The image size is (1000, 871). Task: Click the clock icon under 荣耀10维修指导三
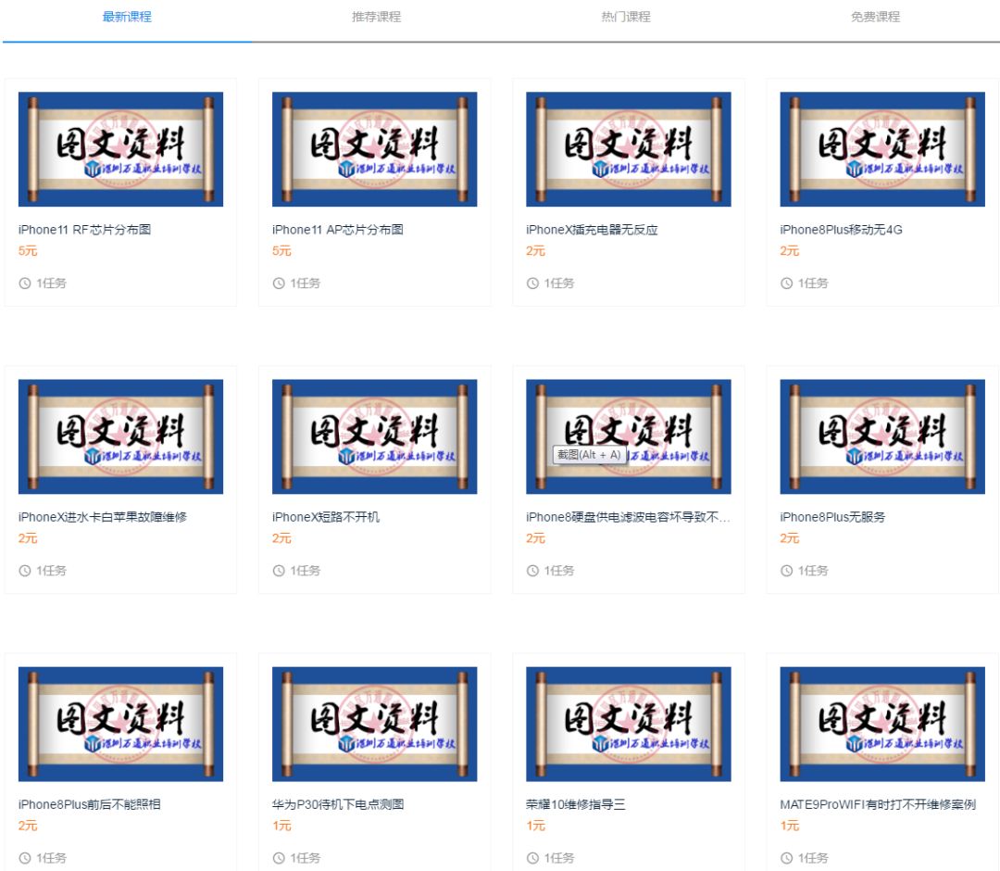pos(532,858)
